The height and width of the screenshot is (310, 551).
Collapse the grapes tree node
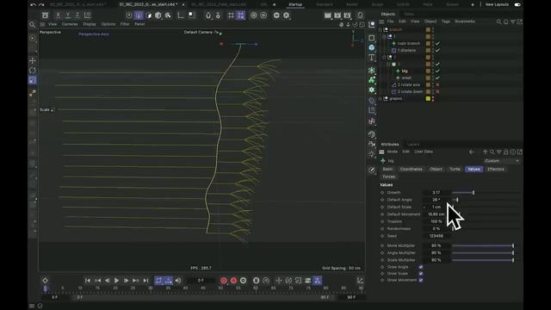click(x=381, y=99)
